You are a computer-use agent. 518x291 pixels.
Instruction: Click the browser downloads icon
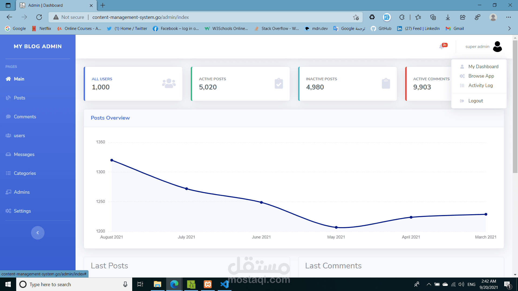coord(448,17)
